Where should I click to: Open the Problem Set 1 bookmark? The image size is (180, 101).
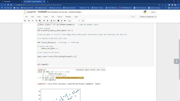click(x=84, y=8)
